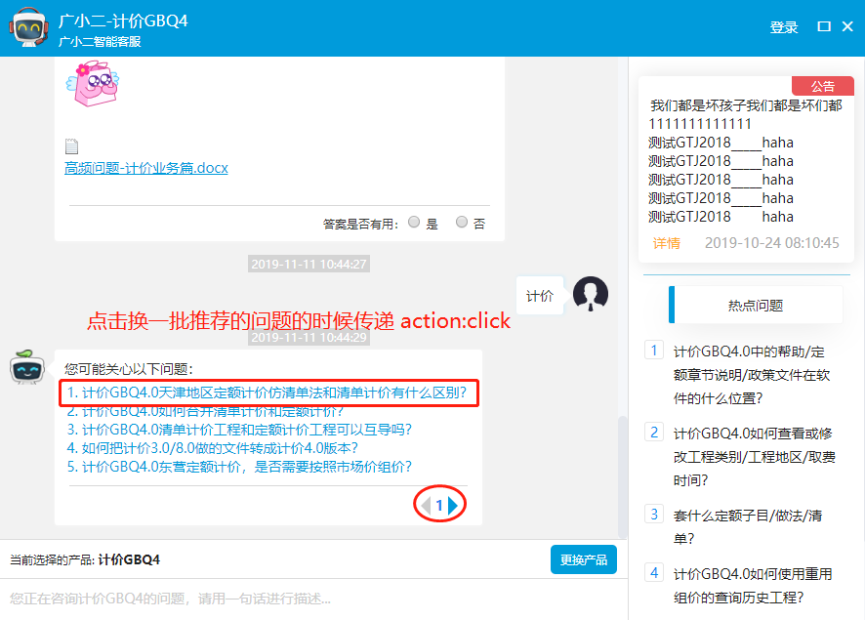
Task: Open 详情 for the announcement
Action: 667,243
